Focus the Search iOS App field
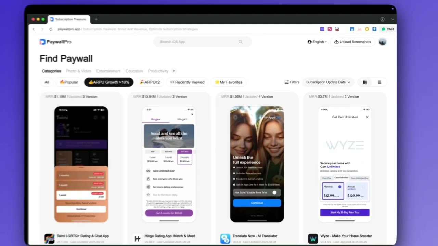The height and width of the screenshot is (246, 438). (203, 42)
